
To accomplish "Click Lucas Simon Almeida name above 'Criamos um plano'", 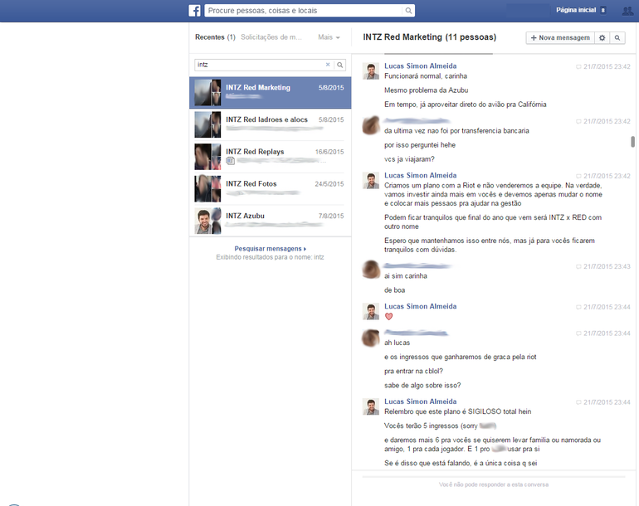I will click(420, 176).
